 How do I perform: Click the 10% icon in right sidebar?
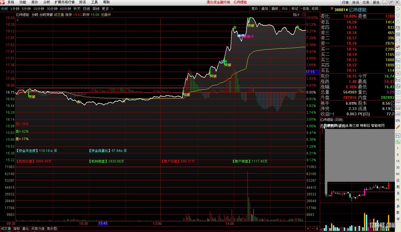tap(398, 121)
